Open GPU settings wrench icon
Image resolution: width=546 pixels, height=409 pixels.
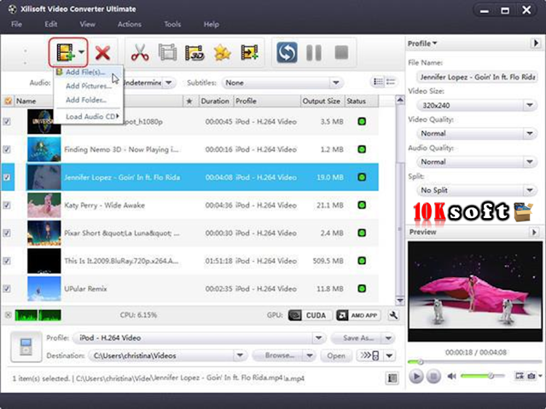tap(393, 315)
